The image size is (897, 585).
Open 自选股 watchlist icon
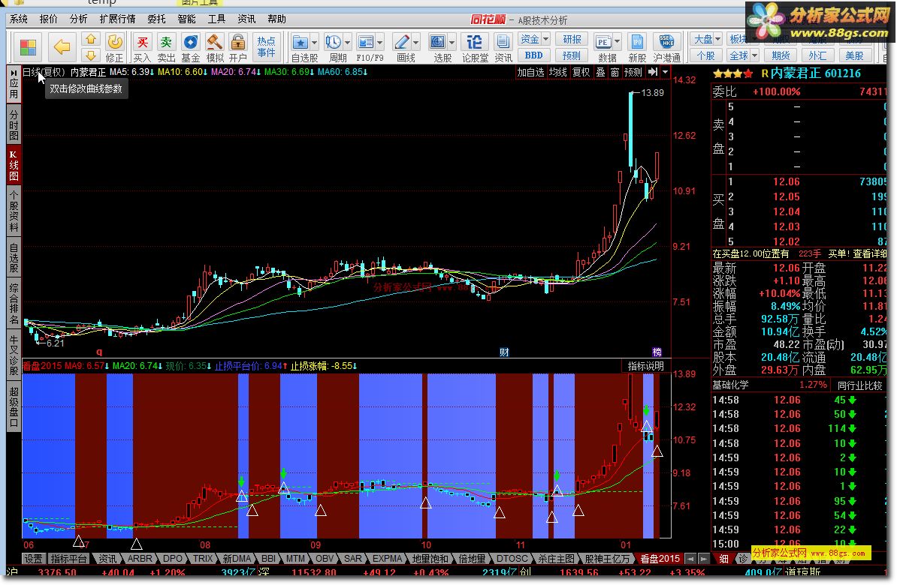pos(300,47)
